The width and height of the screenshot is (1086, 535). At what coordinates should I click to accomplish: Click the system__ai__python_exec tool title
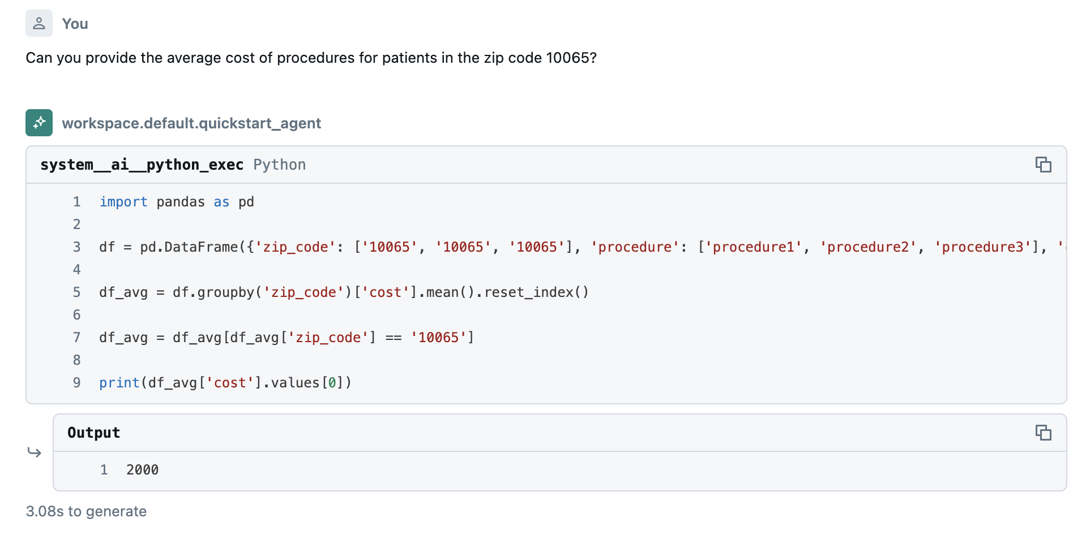tap(142, 165)
